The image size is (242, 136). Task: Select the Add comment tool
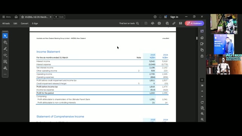click(5, 42)
